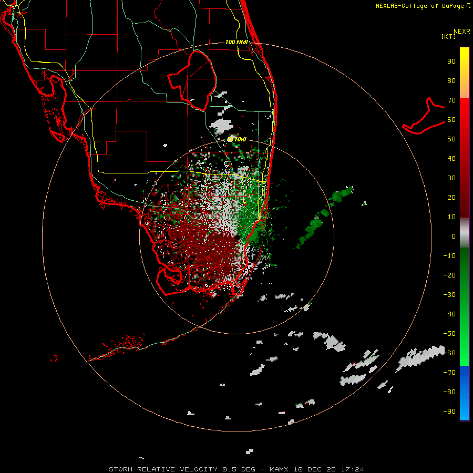Click the -30 value on velocity scale
473x473 pixels.
[x=449, y=295]
